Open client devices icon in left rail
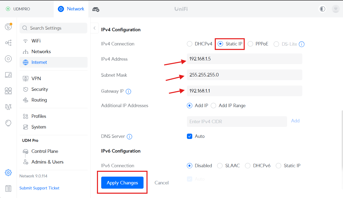The width and height of the screenshot is (343, 198). point(8,75)
